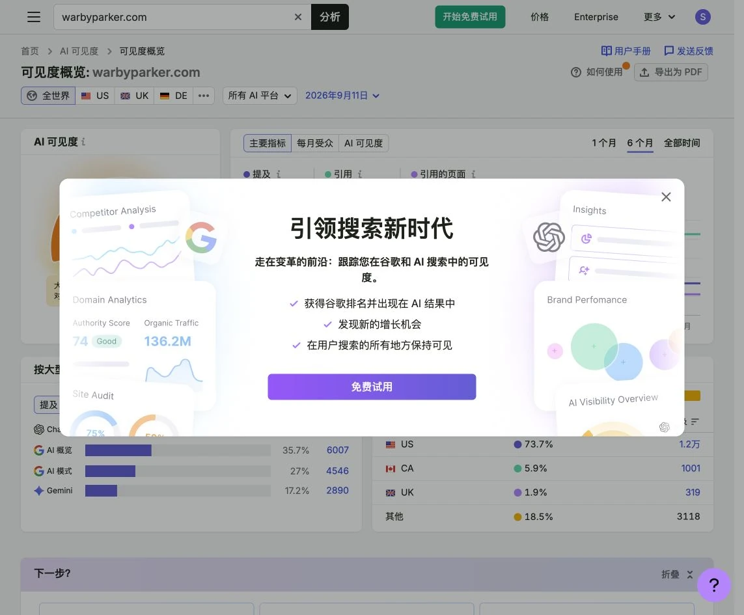Click 发送反馈 link
744x615 pixels.
(689, 51)
